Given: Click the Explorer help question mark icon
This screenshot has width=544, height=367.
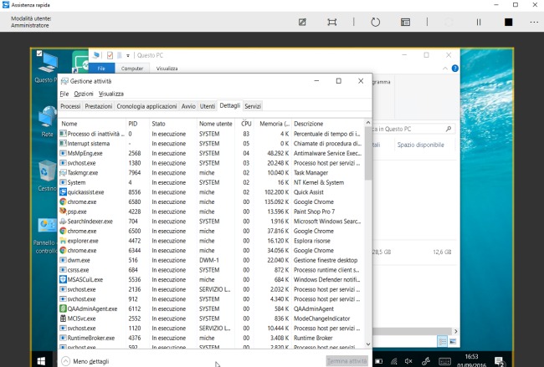Looking at the screenshot, I should coord(454,69).
